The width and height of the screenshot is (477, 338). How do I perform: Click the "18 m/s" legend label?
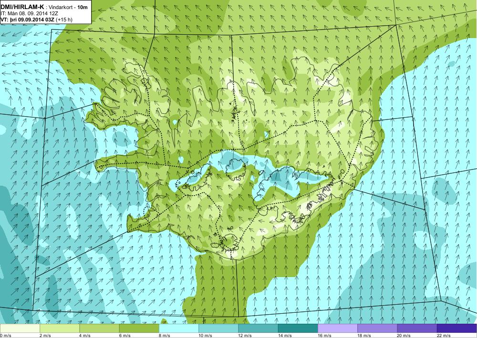(364, 336)
